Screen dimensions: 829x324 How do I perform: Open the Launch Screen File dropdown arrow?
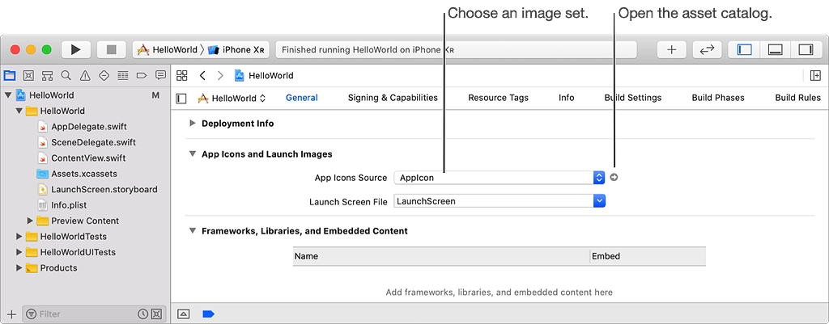click(599, 201)
